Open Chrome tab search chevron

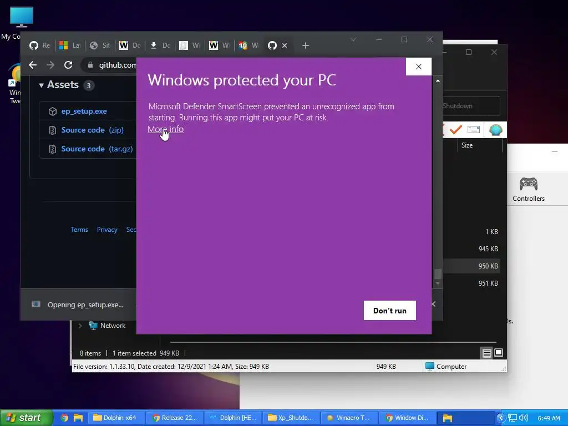pos(353,39)
